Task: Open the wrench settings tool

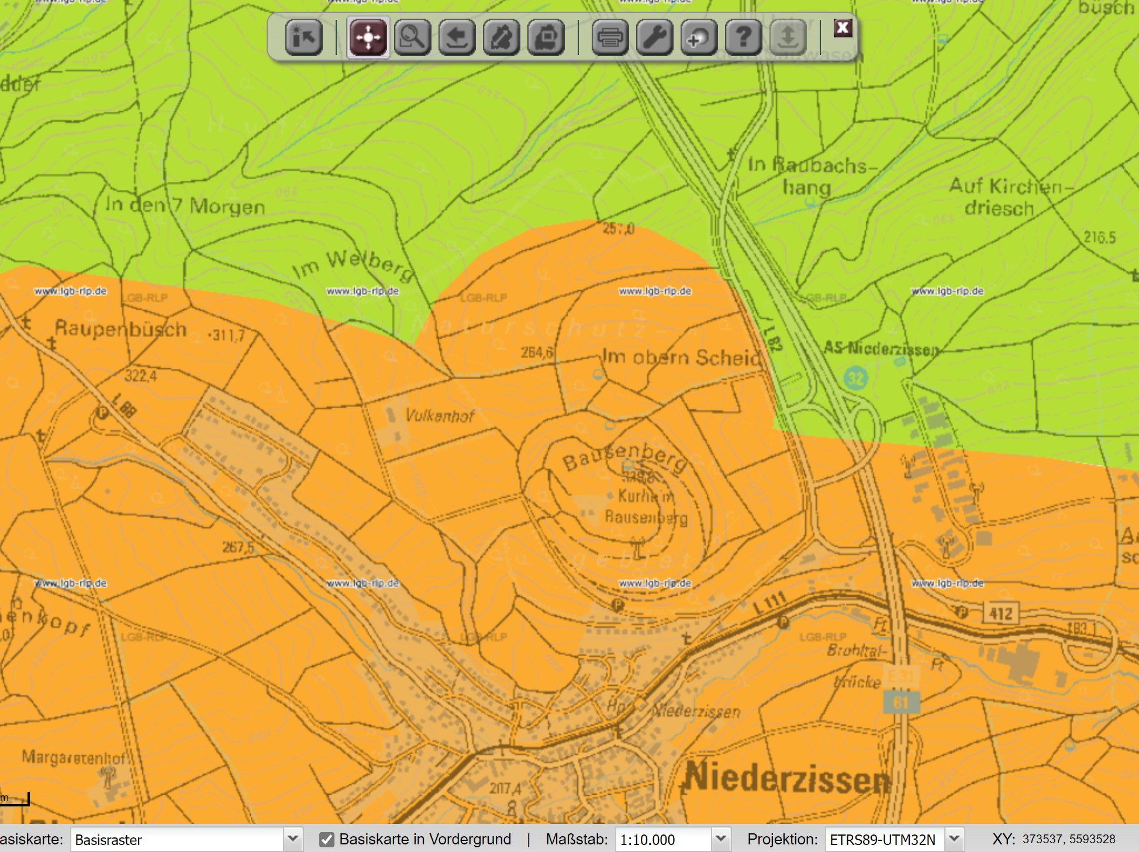Action: click(654, 38)
